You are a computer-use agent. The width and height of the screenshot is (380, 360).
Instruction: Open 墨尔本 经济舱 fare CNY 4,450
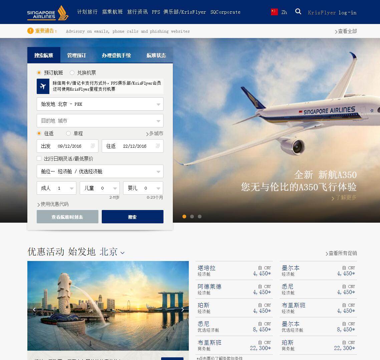(318, 270)
